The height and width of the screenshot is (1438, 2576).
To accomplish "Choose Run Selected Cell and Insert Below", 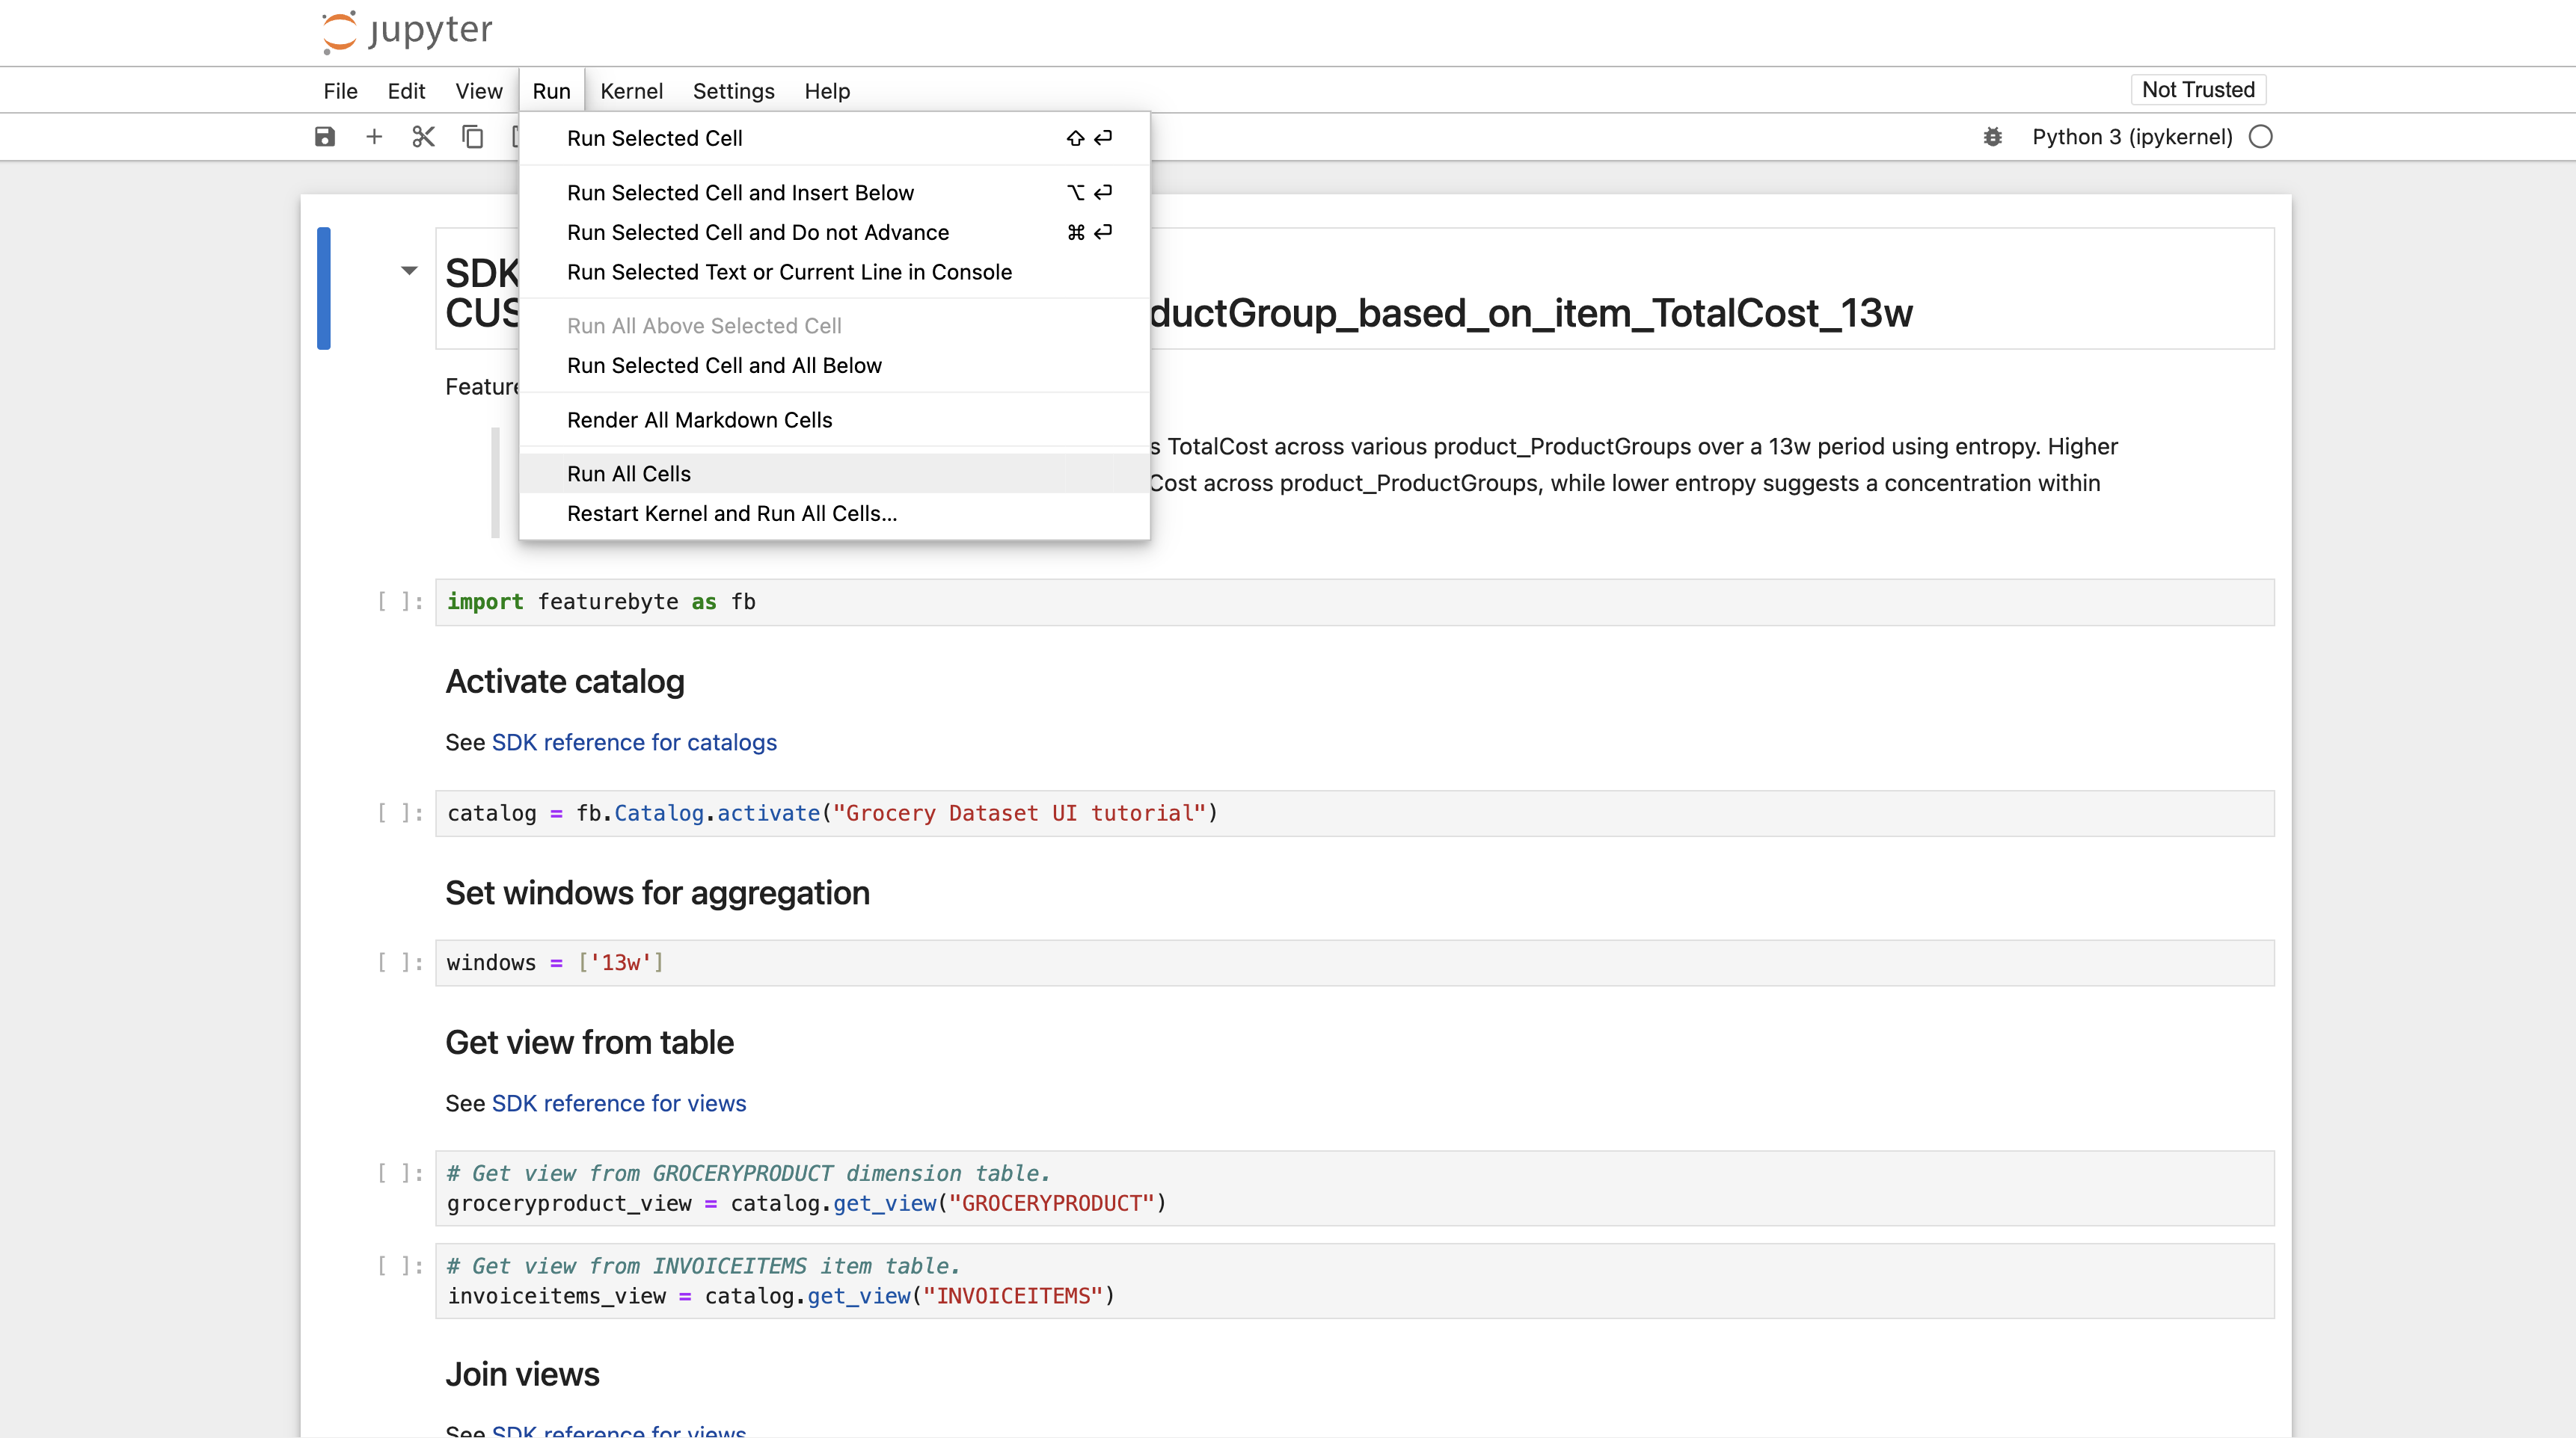I will tap(835, 193).
